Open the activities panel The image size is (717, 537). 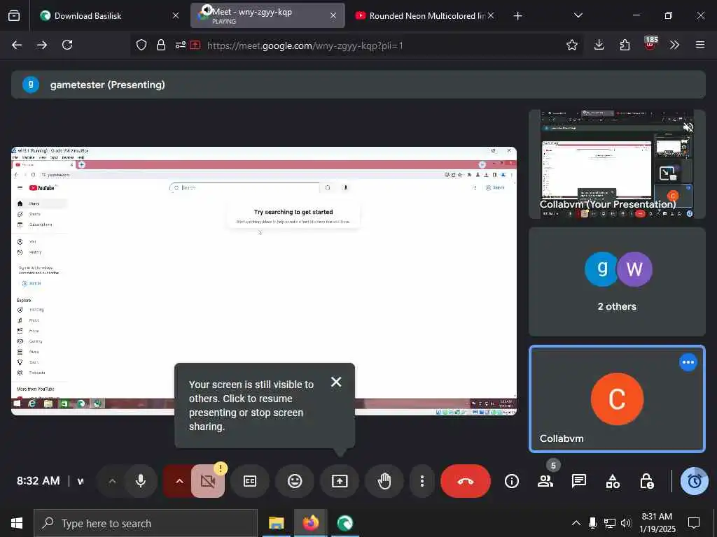pyautogui.click(x=613, y=481)
